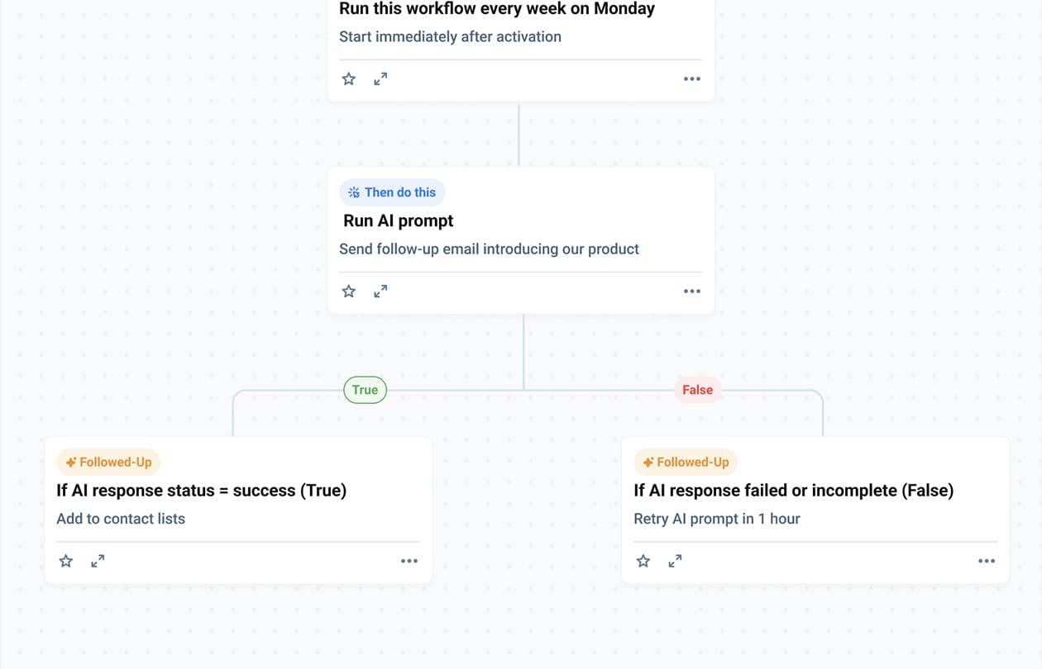
Task: Click star icon on failed response card
Action: click(x=643, y=562)
